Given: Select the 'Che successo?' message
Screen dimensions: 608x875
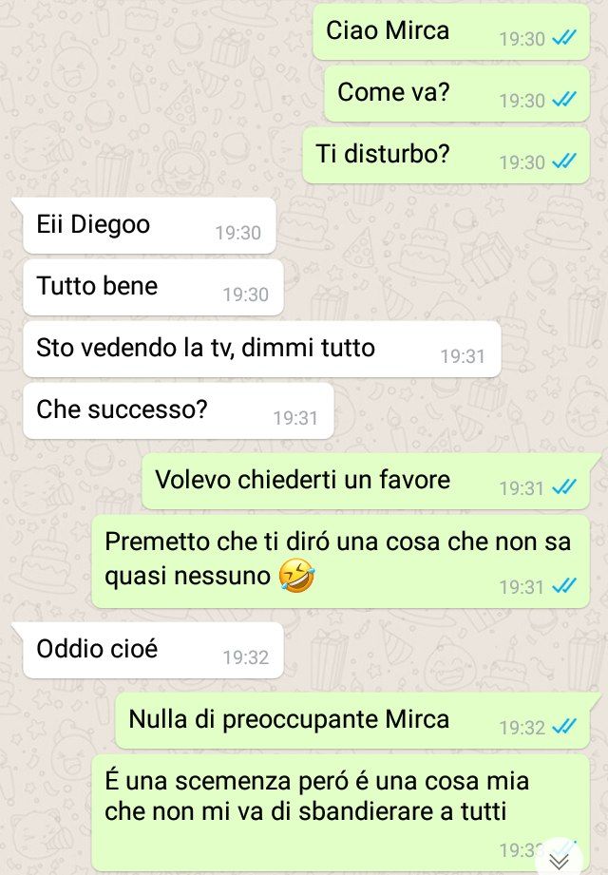Looking at the screenshot, I should tap(178, 410).
